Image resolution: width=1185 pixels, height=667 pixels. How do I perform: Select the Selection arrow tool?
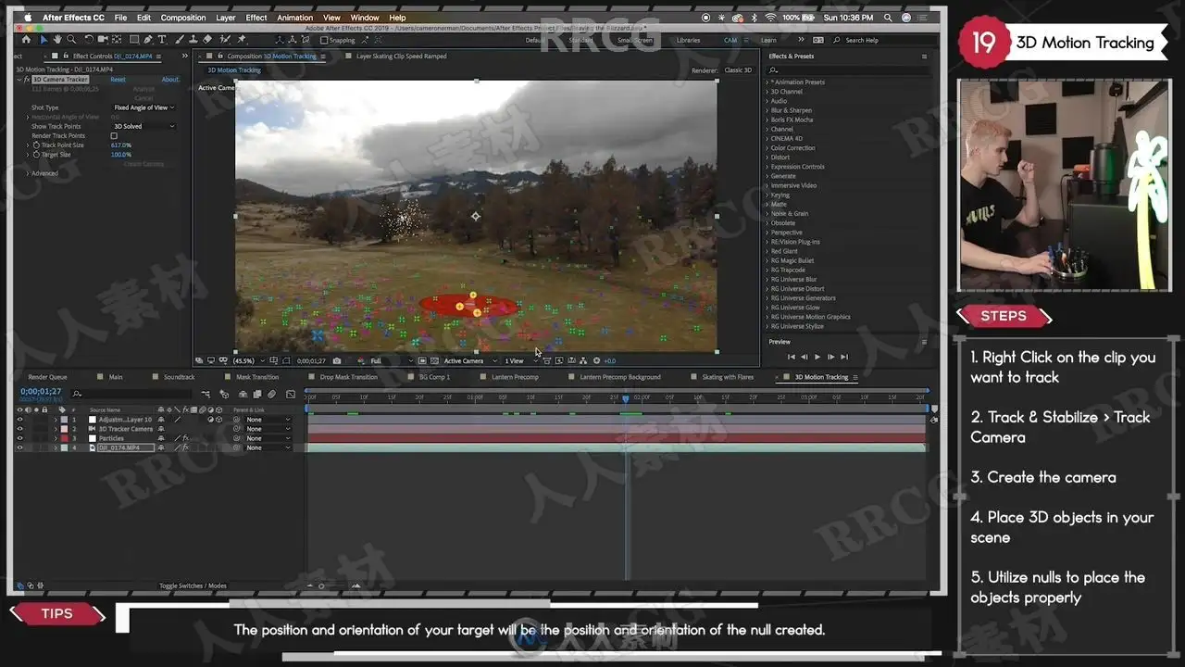pyautogui.click(x=44, y=40)
